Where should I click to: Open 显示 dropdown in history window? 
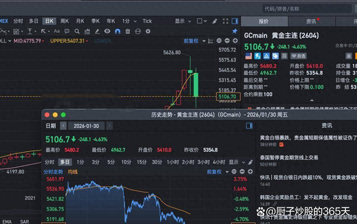coord(237,162)
